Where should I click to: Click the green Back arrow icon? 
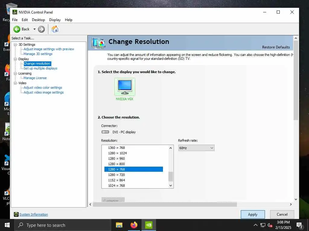point(17,29)
